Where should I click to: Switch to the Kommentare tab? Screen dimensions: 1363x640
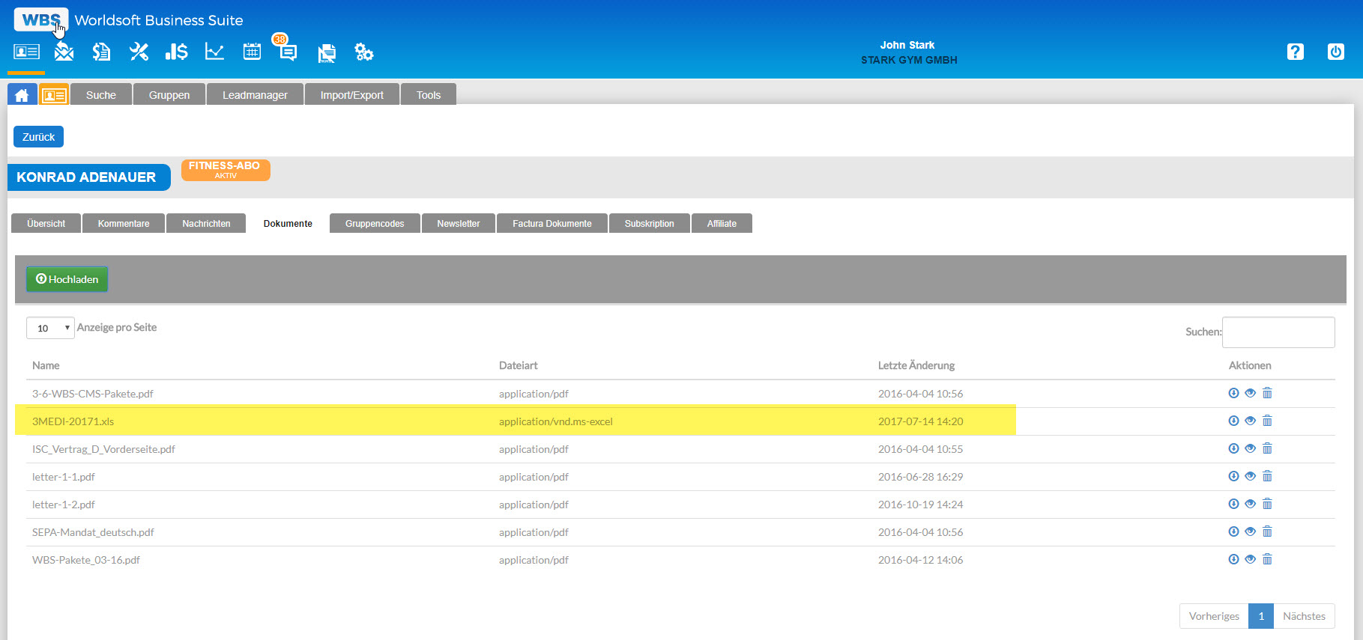[x=124, y=224]
